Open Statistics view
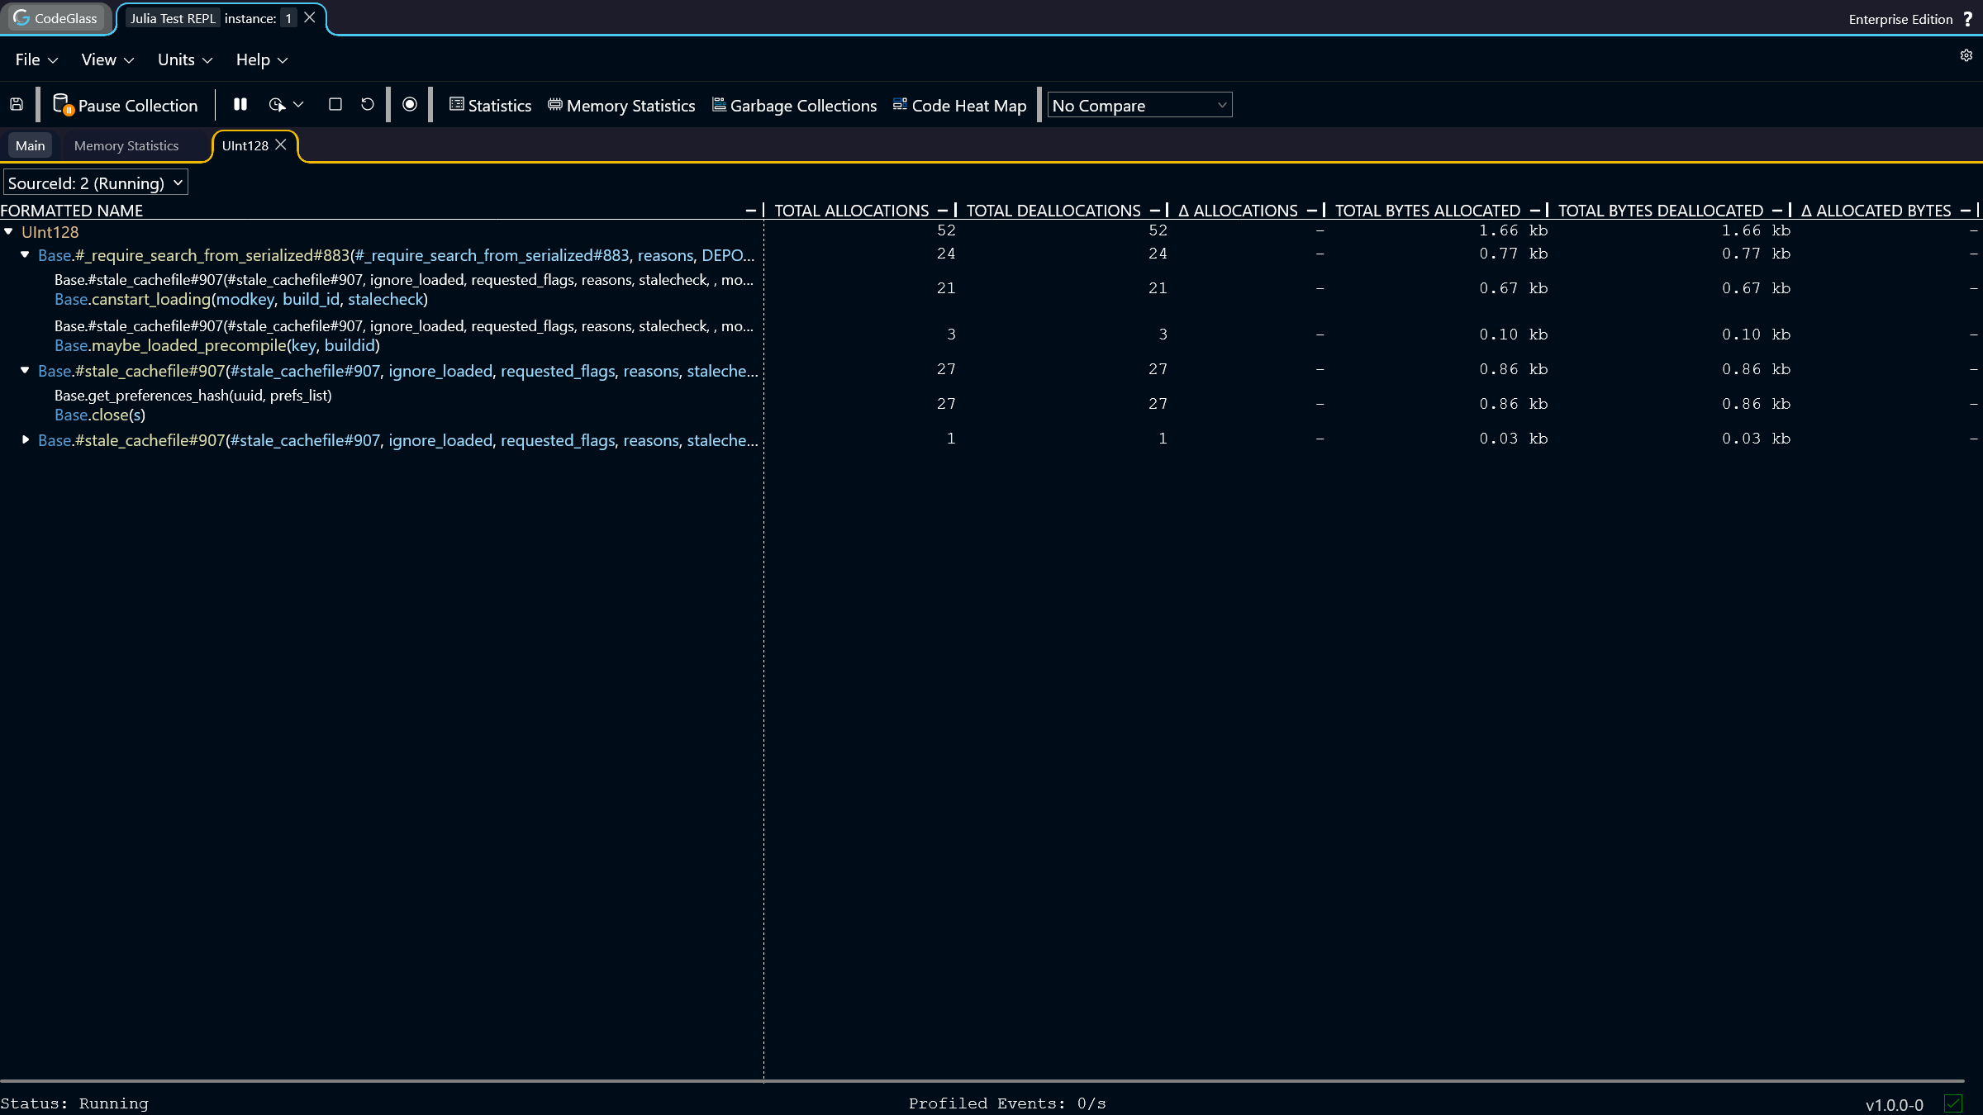The height and width of the screenshot is (1115, 1983). click(490, 106)
